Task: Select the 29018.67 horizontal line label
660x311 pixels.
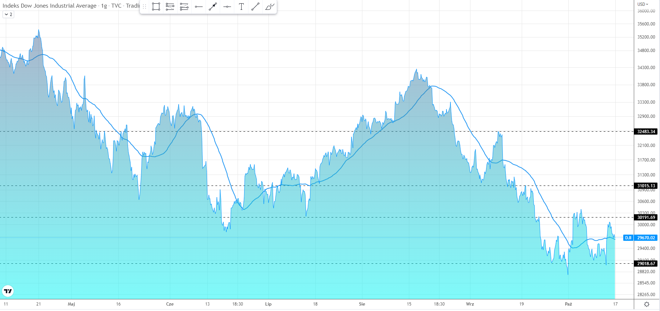Action: click(646, 264)
